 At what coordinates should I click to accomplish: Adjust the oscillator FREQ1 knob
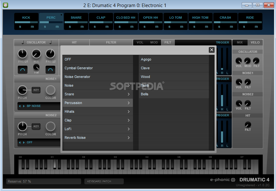[23, 54]
